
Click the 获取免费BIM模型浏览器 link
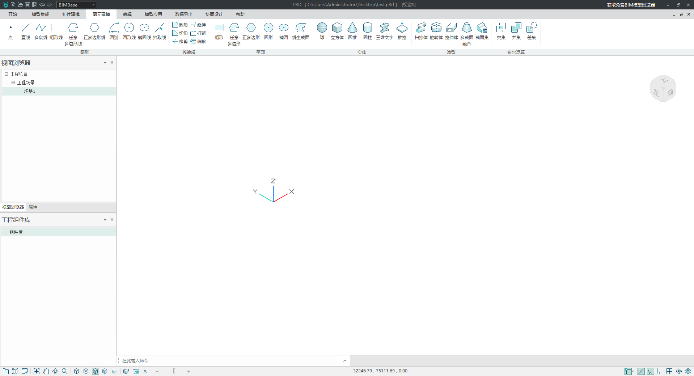(x=631, y=5)
